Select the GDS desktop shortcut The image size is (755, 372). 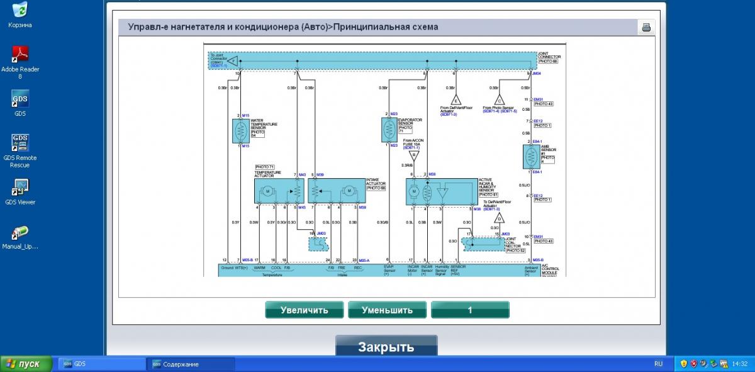point(20,103)
